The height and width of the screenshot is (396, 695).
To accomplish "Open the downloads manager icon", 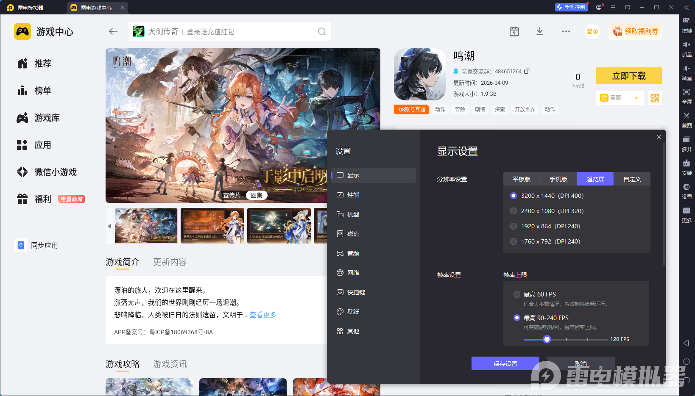I will click(x=540, y=31).
